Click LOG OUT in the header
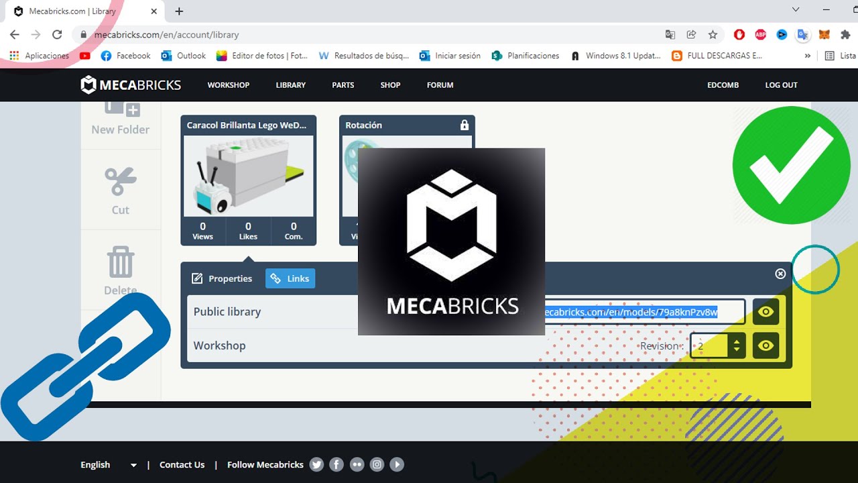This screenshot has width=858, height=483. (x=782, y=85)
